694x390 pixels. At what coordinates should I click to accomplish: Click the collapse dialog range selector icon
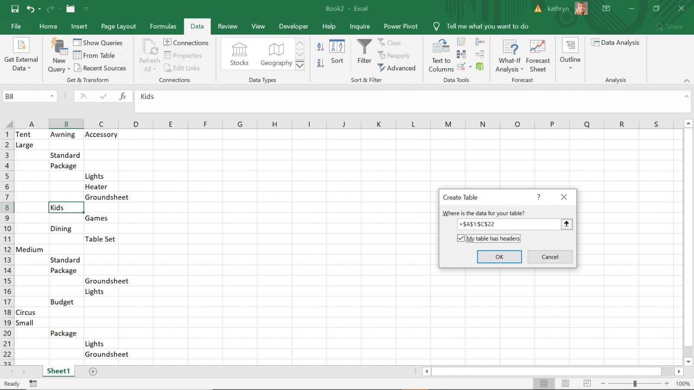tap(566, 224)
